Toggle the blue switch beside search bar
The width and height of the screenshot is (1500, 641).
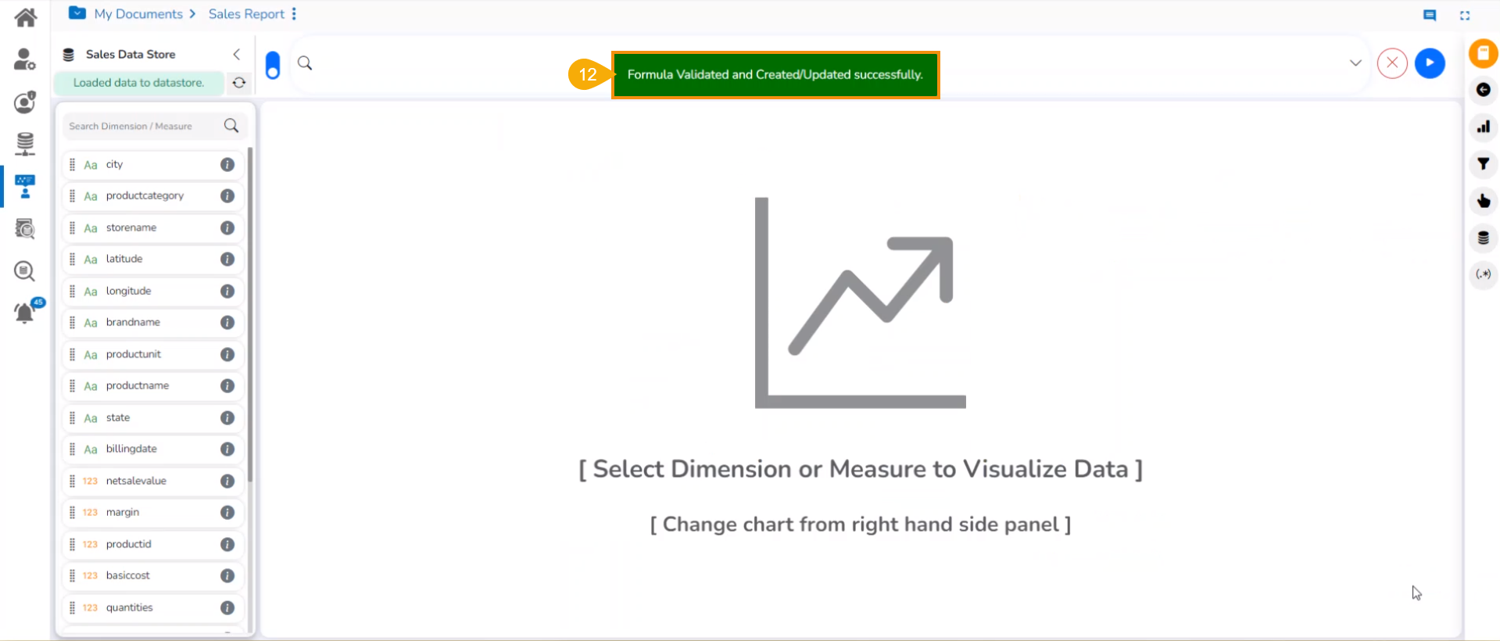(273, 65)
